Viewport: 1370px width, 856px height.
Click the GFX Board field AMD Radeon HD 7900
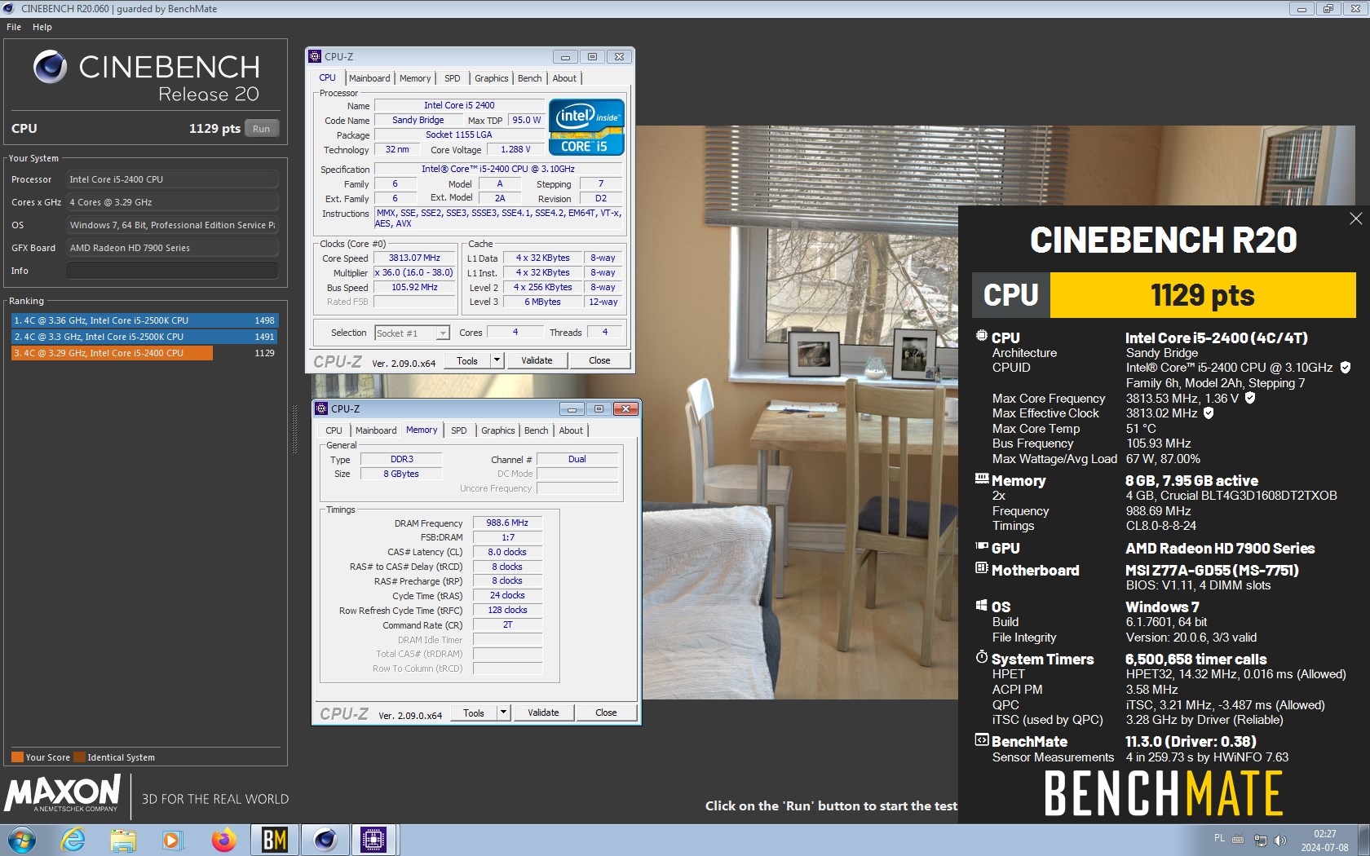click(x=172, y=248)
